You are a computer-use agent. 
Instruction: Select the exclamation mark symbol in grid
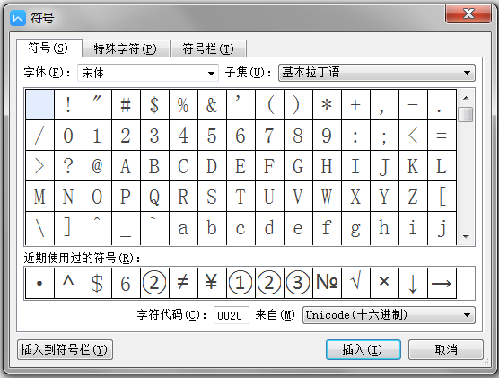[x=69, y=105]
